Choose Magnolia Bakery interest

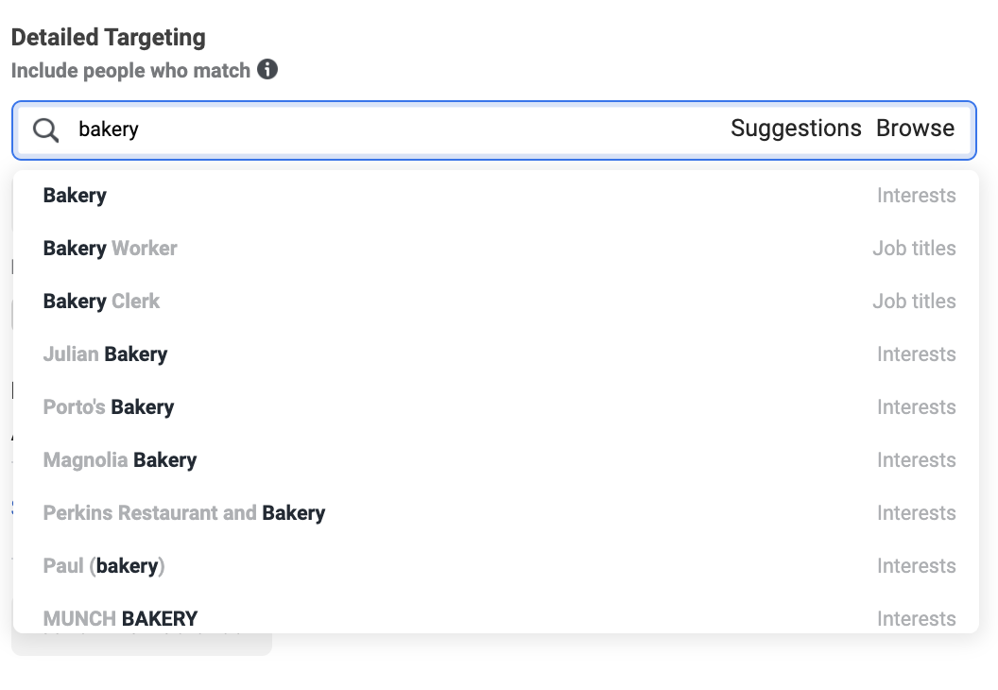coord(120,460)
